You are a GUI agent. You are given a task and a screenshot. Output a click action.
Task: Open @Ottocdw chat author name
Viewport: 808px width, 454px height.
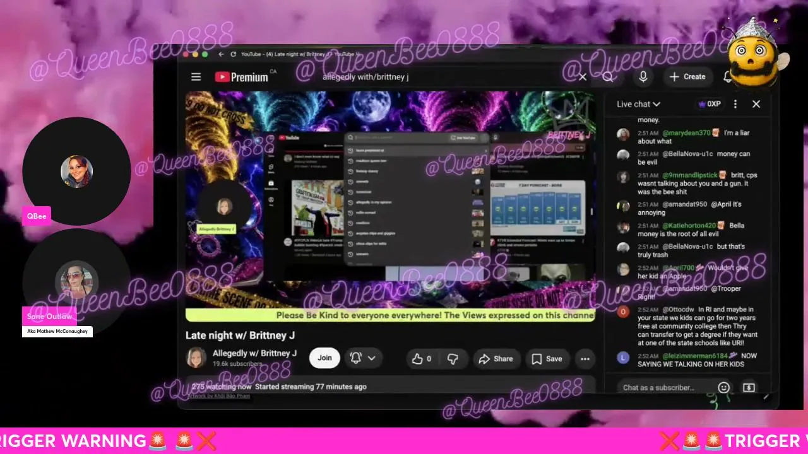tap(679, 310)
